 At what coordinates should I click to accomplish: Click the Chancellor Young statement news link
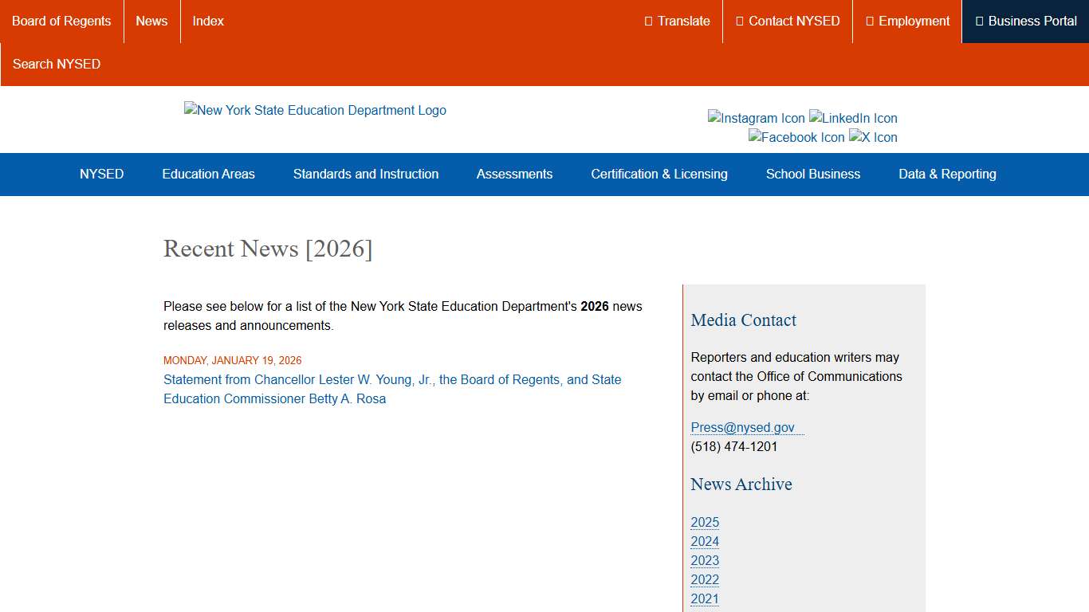pyautogui.click(x=391, y=389)
